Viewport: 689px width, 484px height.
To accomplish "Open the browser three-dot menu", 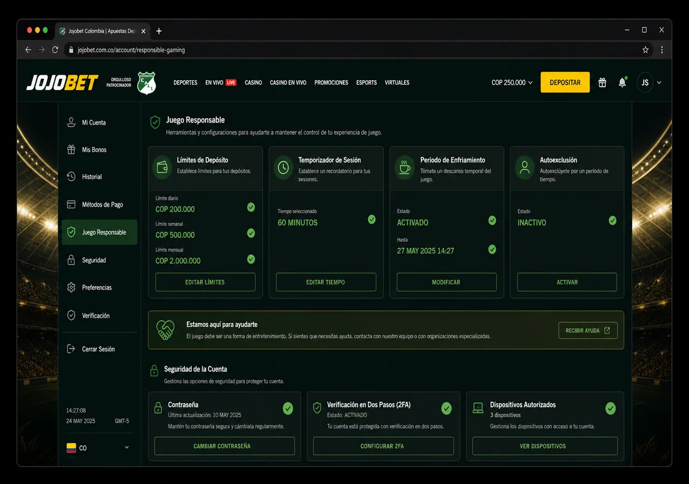I will click(x=662, y=49).
